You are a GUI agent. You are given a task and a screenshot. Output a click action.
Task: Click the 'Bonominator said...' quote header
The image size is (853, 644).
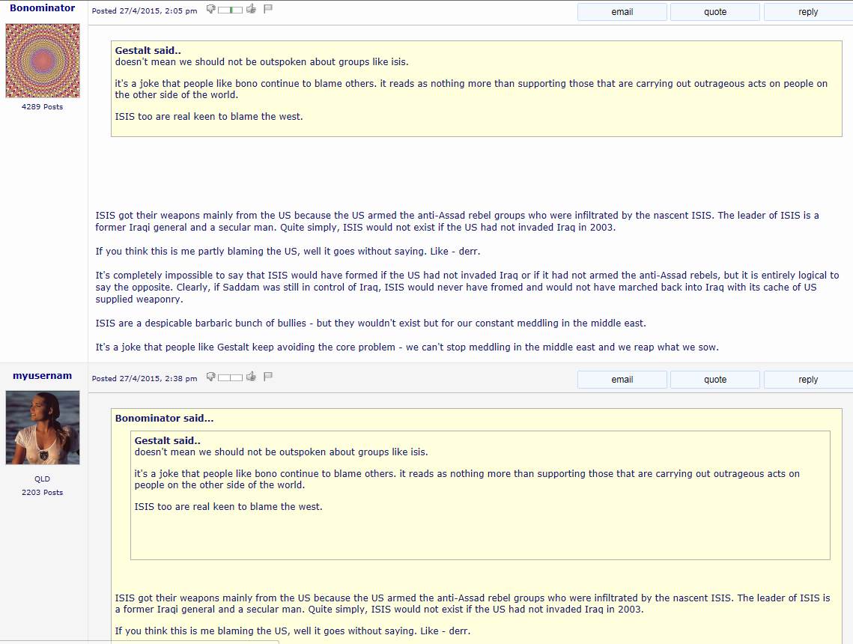(x=164, y=419)
